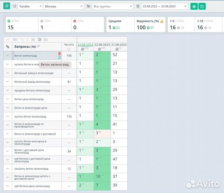Click the 23.08.2023 date column link

click(85, 45)
